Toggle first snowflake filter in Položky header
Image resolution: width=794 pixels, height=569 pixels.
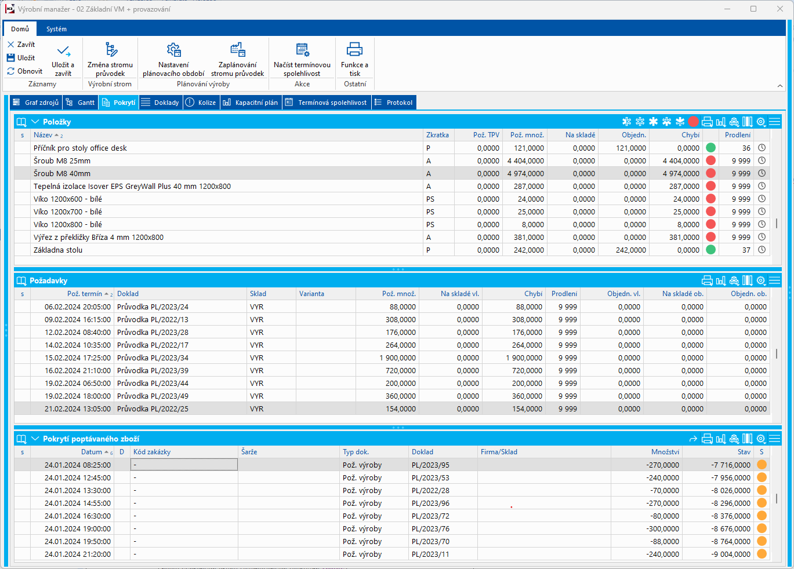tap(626, 122)
